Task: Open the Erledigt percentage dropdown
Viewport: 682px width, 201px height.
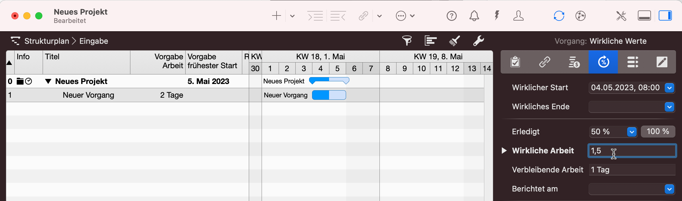Action: tap(632, 132)
